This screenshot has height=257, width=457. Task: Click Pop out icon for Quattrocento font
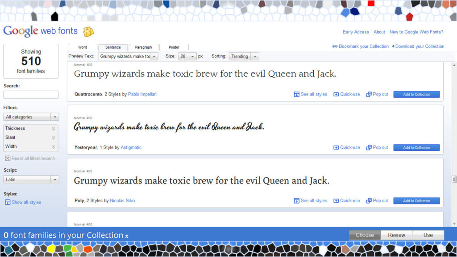click(369, 95)
